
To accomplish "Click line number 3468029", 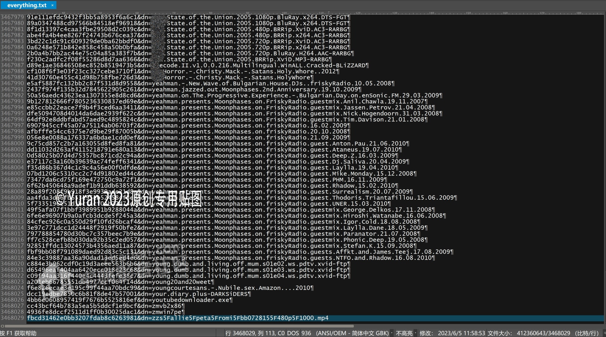I will 12,318.
